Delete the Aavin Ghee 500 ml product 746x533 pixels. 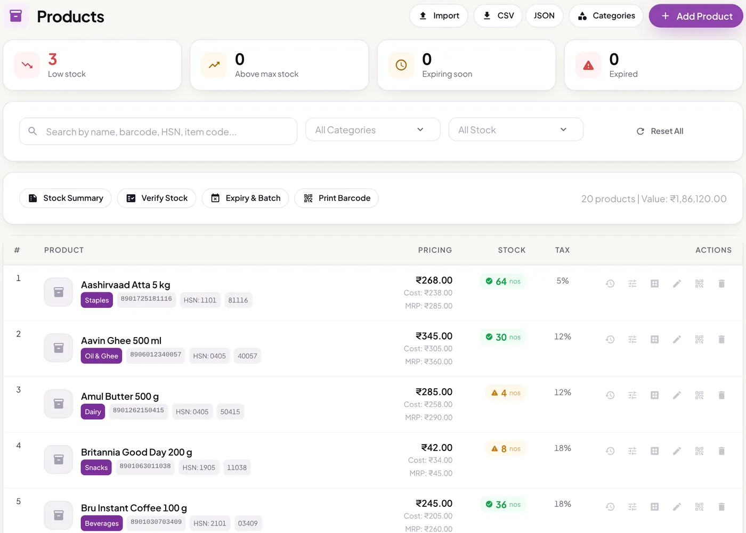tap(721, 340)
